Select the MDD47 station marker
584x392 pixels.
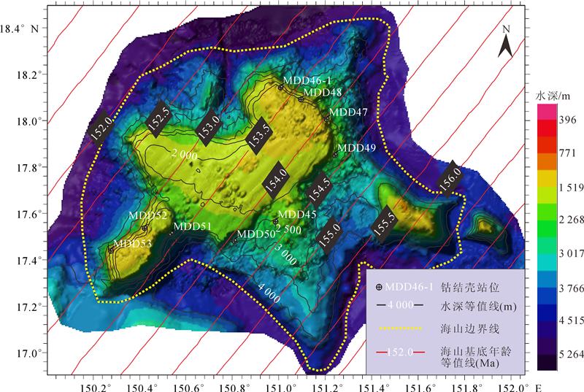point(326,119)
